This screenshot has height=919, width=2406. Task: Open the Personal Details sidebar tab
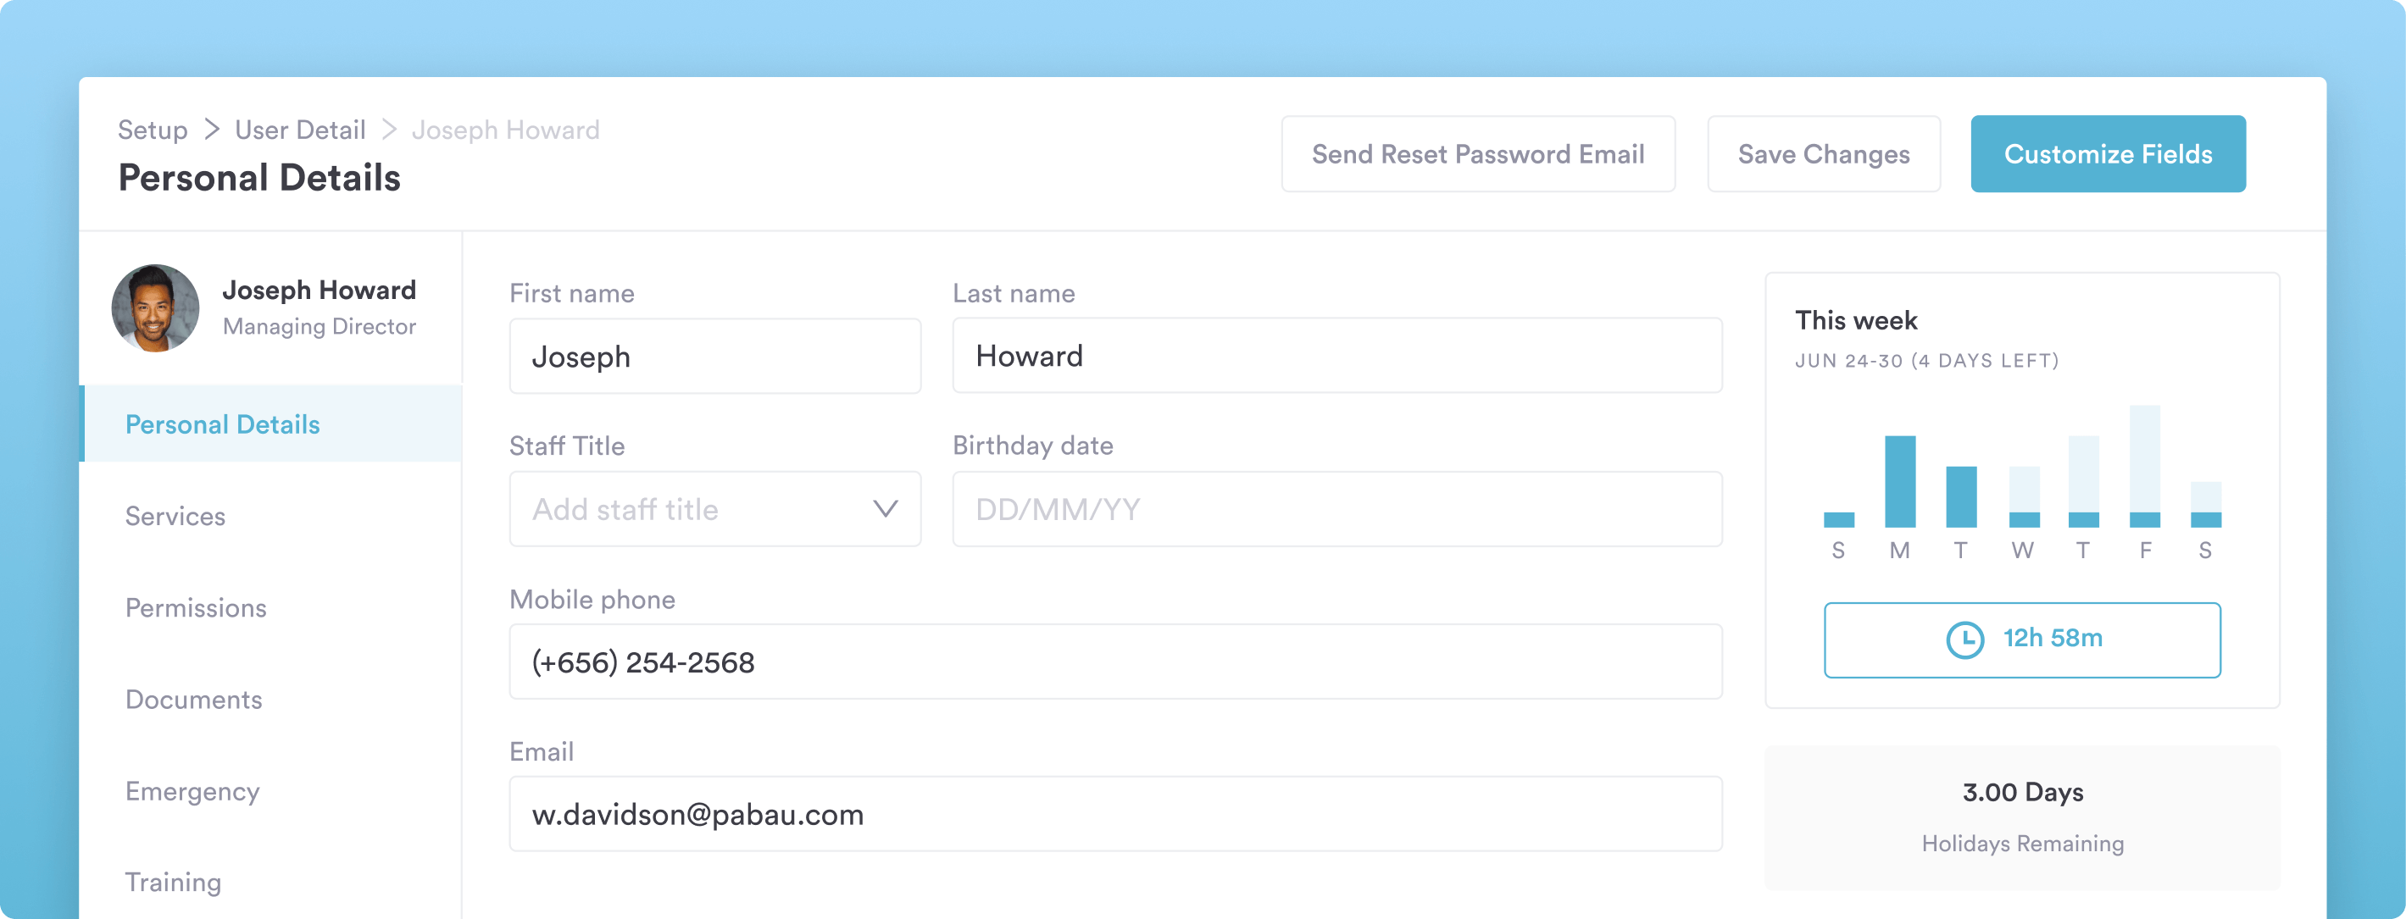click(x=222, y=424)
